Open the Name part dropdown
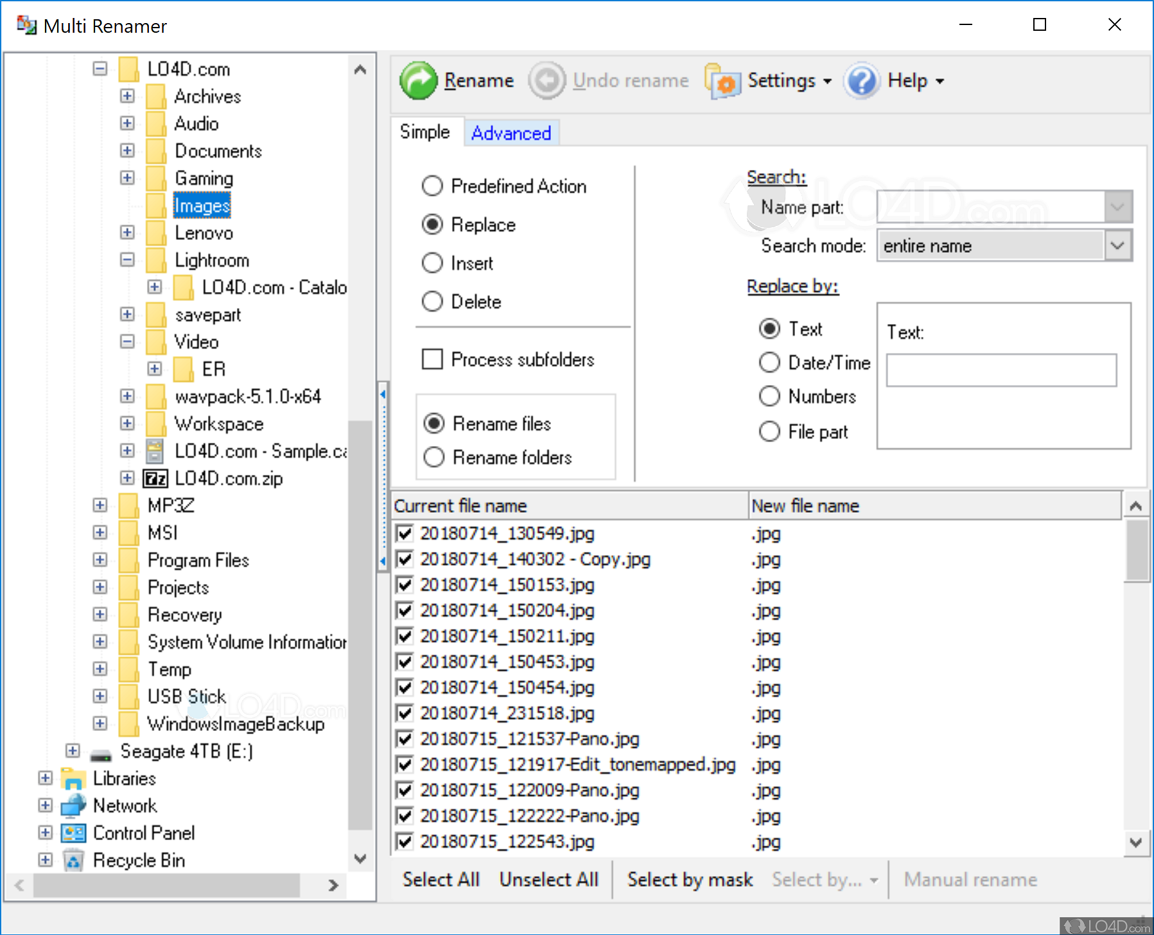This screenshot has width=1154, height=935. click(x=1117, y=207)
